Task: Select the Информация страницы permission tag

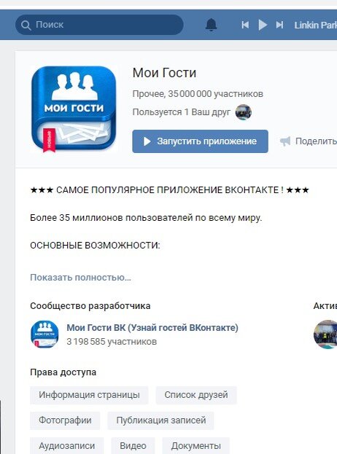Action: [x=89, y=395]
